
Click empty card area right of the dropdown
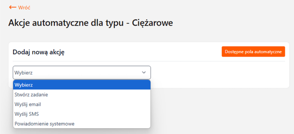(219, 75)
